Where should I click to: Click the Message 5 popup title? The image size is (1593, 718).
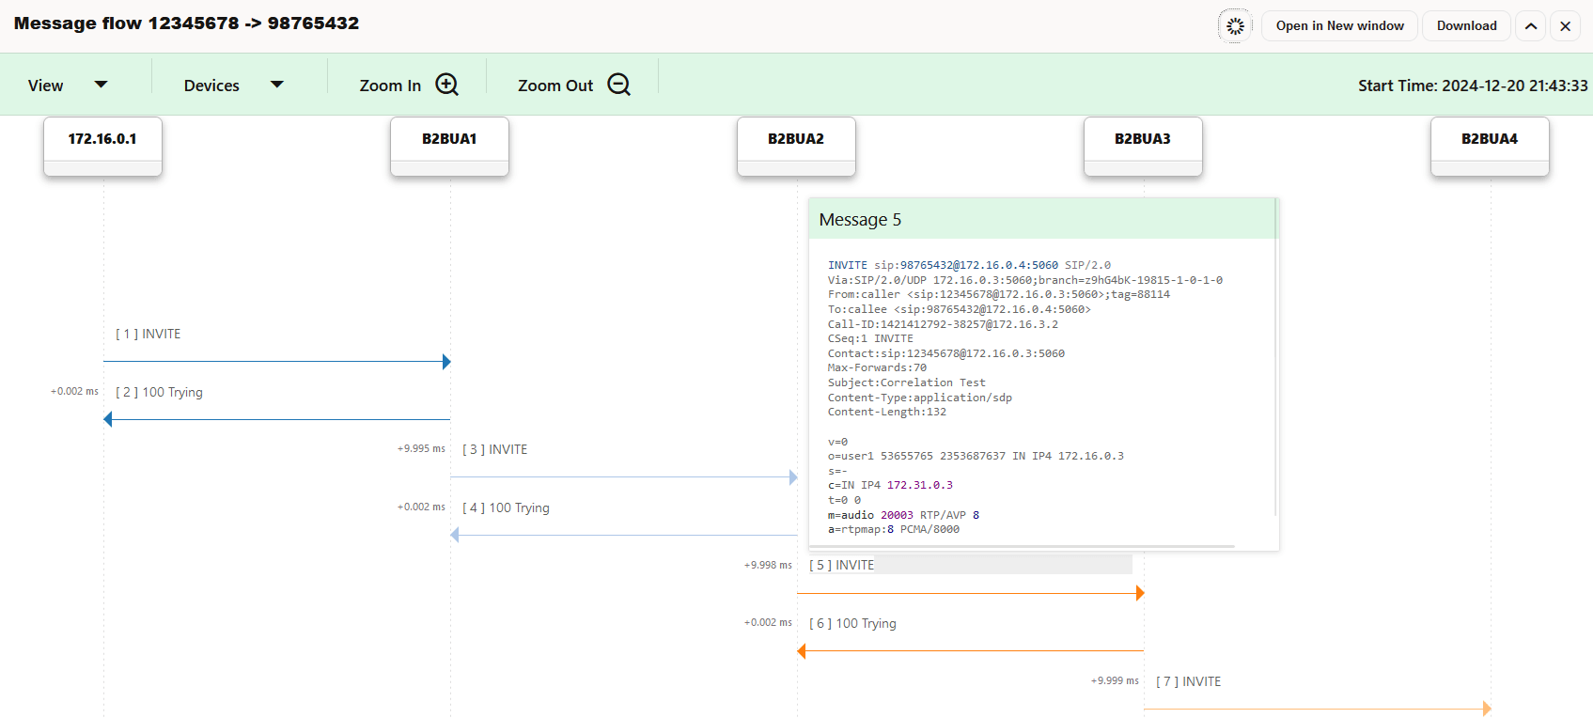click(860, 220)
